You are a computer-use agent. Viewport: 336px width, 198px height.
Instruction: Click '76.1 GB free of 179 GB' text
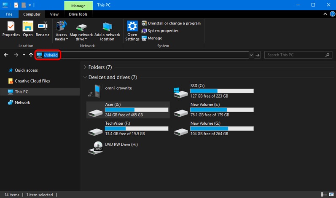[210, 115]
